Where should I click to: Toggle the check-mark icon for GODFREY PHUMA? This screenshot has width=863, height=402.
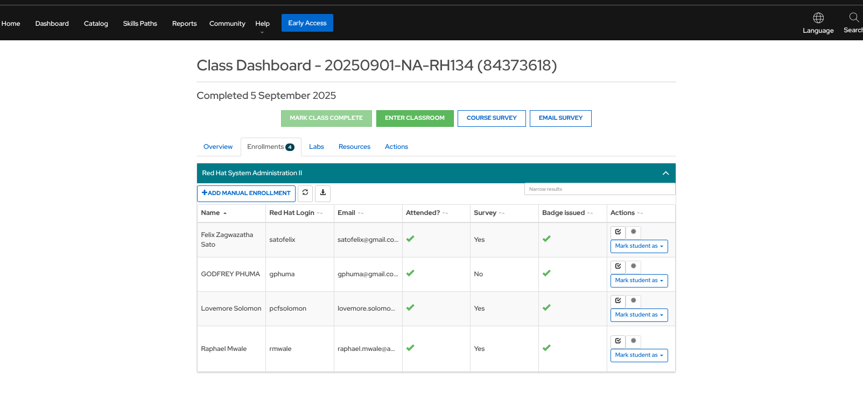click(x=618, y=267)
